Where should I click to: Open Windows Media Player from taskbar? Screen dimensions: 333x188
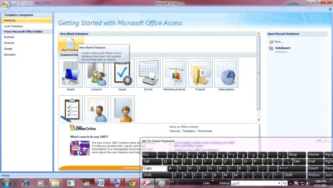(x=40, y=183)
